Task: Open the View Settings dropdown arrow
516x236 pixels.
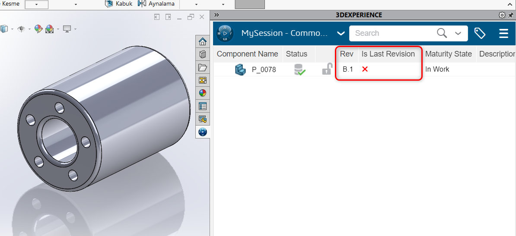Action: tap(75, 29)
